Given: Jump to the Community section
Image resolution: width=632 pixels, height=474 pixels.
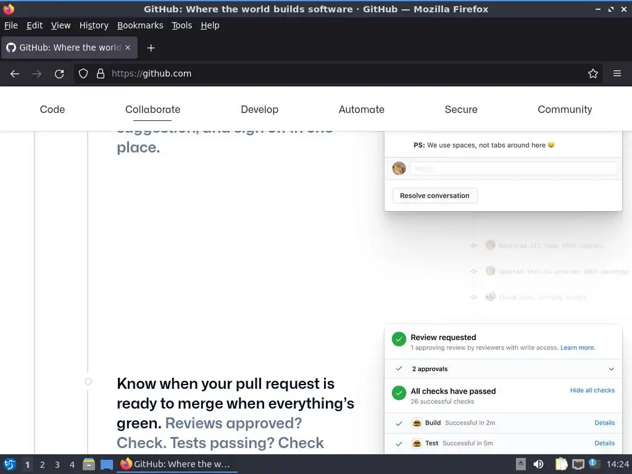Looking at the screenshot, I should click(x=565, y=109).
